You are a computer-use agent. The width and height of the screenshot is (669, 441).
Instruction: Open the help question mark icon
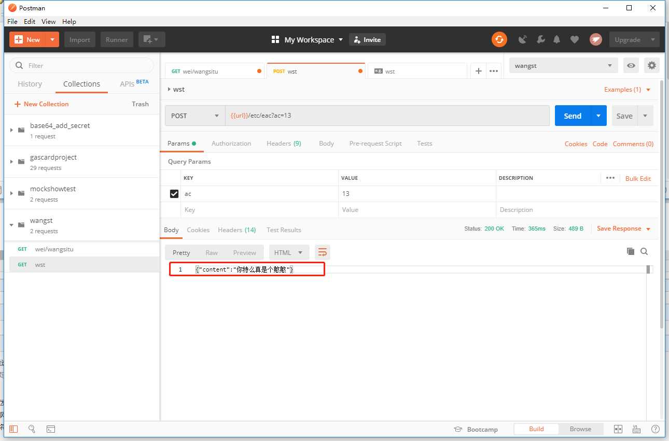pyautogui.click(x=656, y=429)
